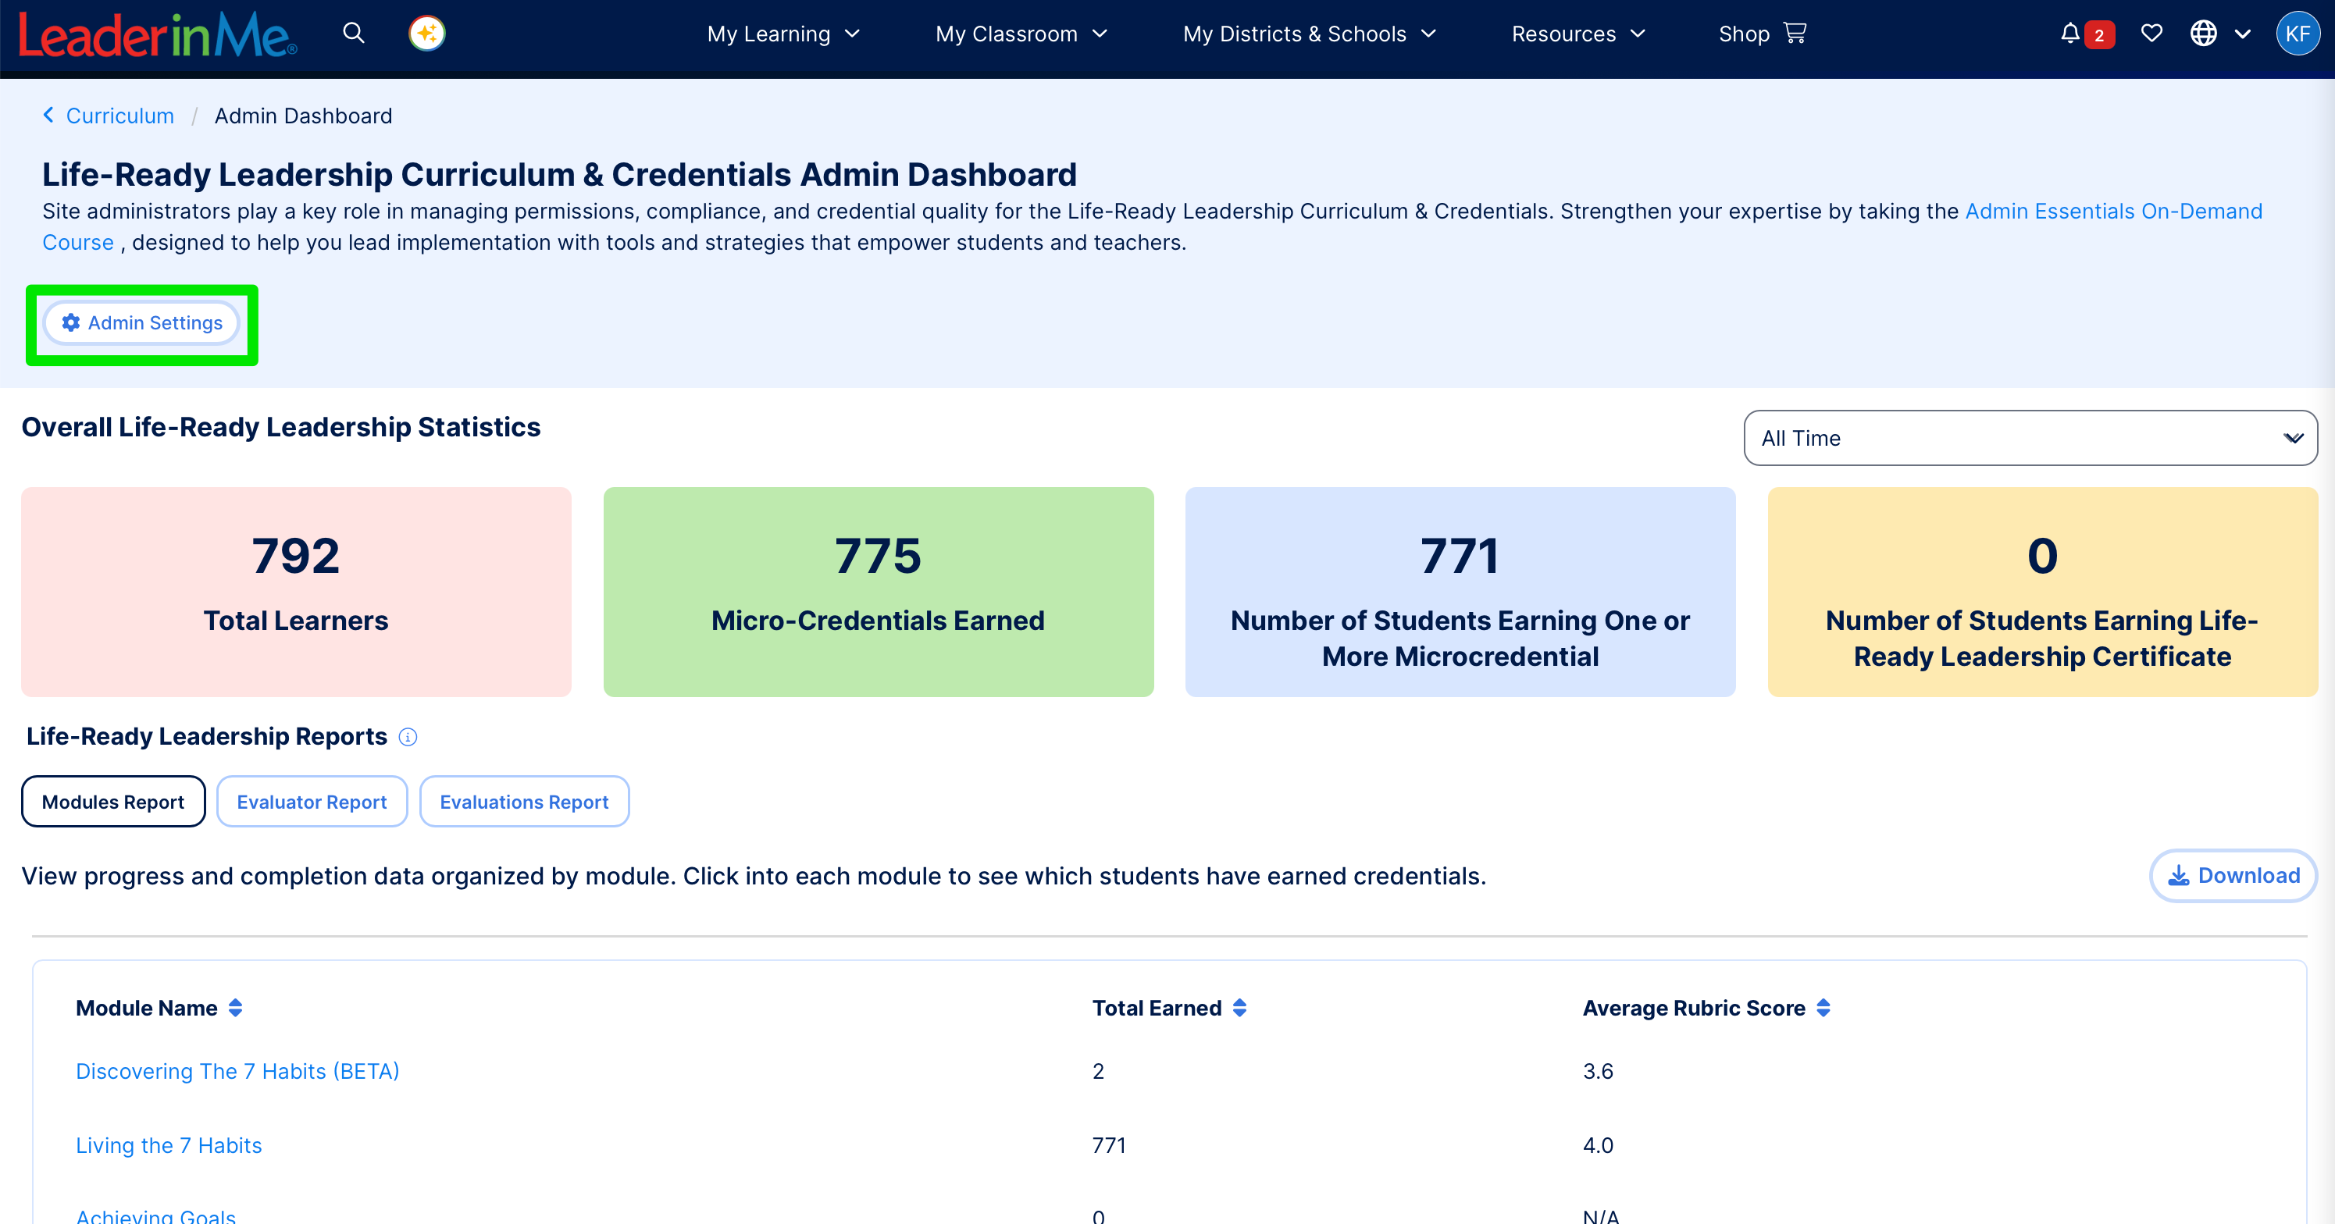
Task: Switch to the Evaluations Report tab
Action: pyautogui.click(x=524, y=802)
